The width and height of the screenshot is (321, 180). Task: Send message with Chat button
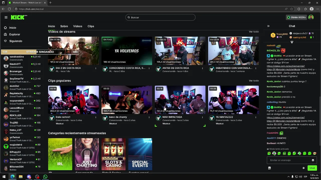312,168
